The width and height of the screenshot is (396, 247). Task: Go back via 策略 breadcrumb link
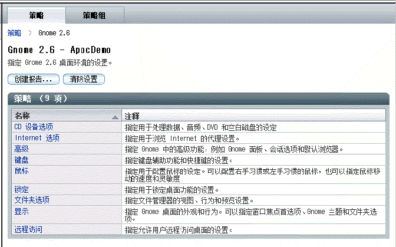14,33
